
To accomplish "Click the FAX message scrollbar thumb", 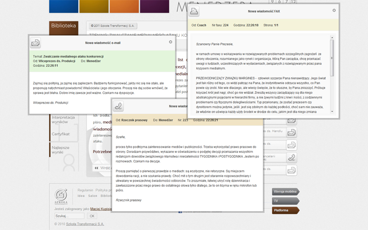I will tap(332, 58).
